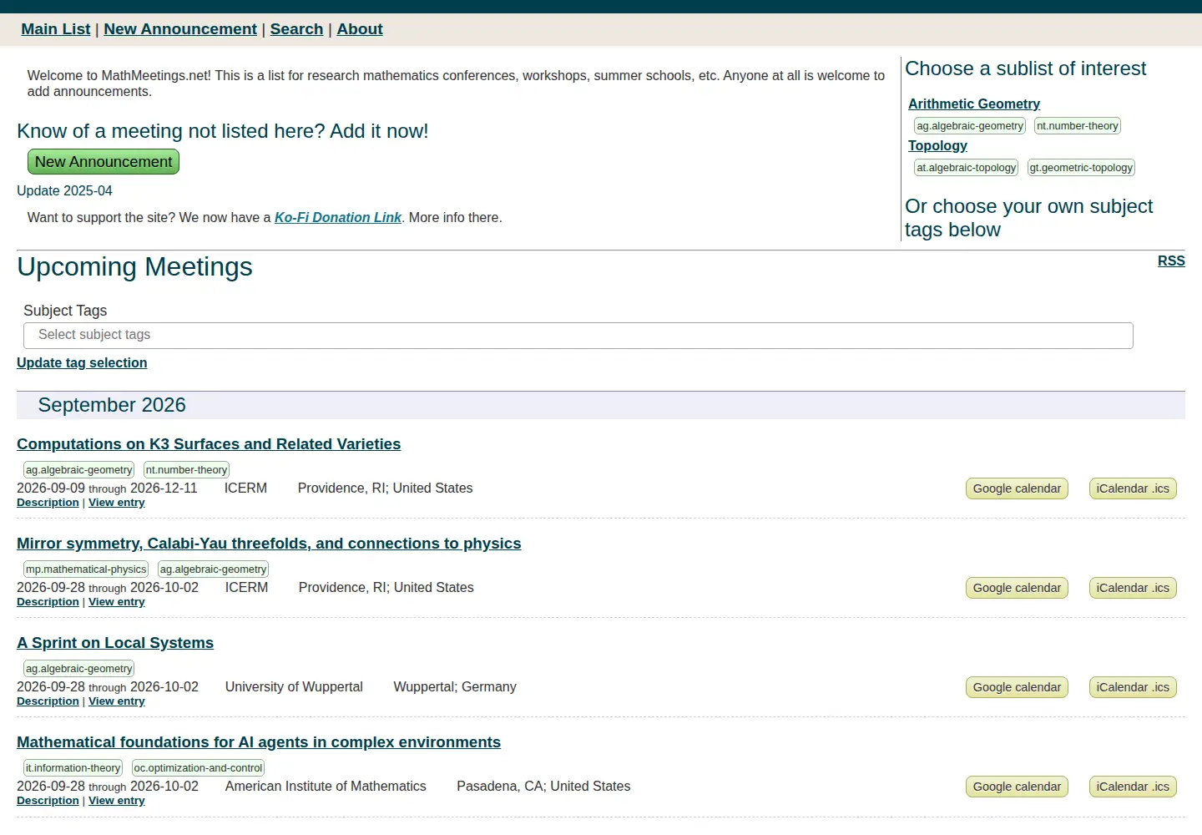The height and width of the screenshot is (835, 1202).
Task: Follow the Ko-Fi Donation Link
Action: (338, 217)
